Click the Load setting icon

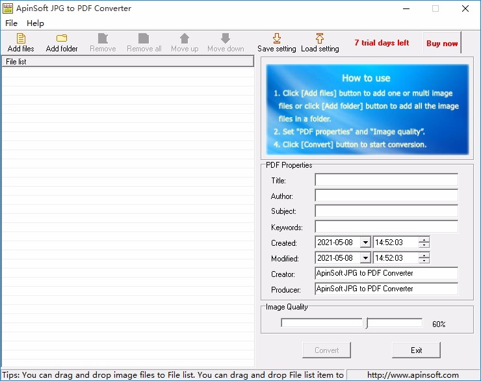click(x=320, y=38)
